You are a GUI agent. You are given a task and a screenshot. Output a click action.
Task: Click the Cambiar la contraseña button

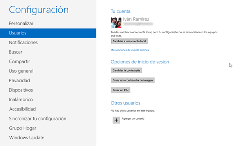coord(127,70)
